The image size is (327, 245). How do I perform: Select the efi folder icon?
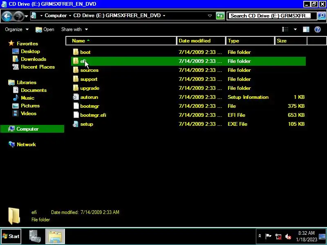76,61
